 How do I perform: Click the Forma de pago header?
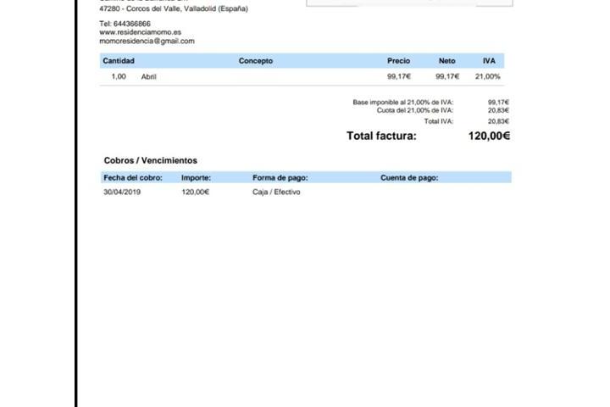coord(280,178)
